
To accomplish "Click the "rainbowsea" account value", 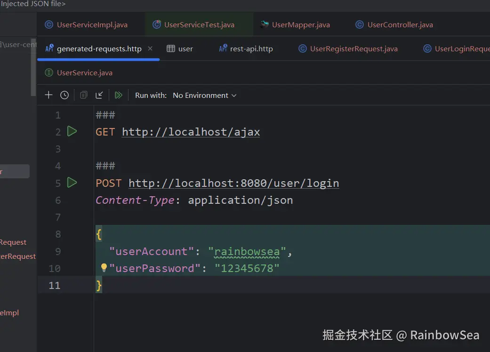I will tap(247, 252).
